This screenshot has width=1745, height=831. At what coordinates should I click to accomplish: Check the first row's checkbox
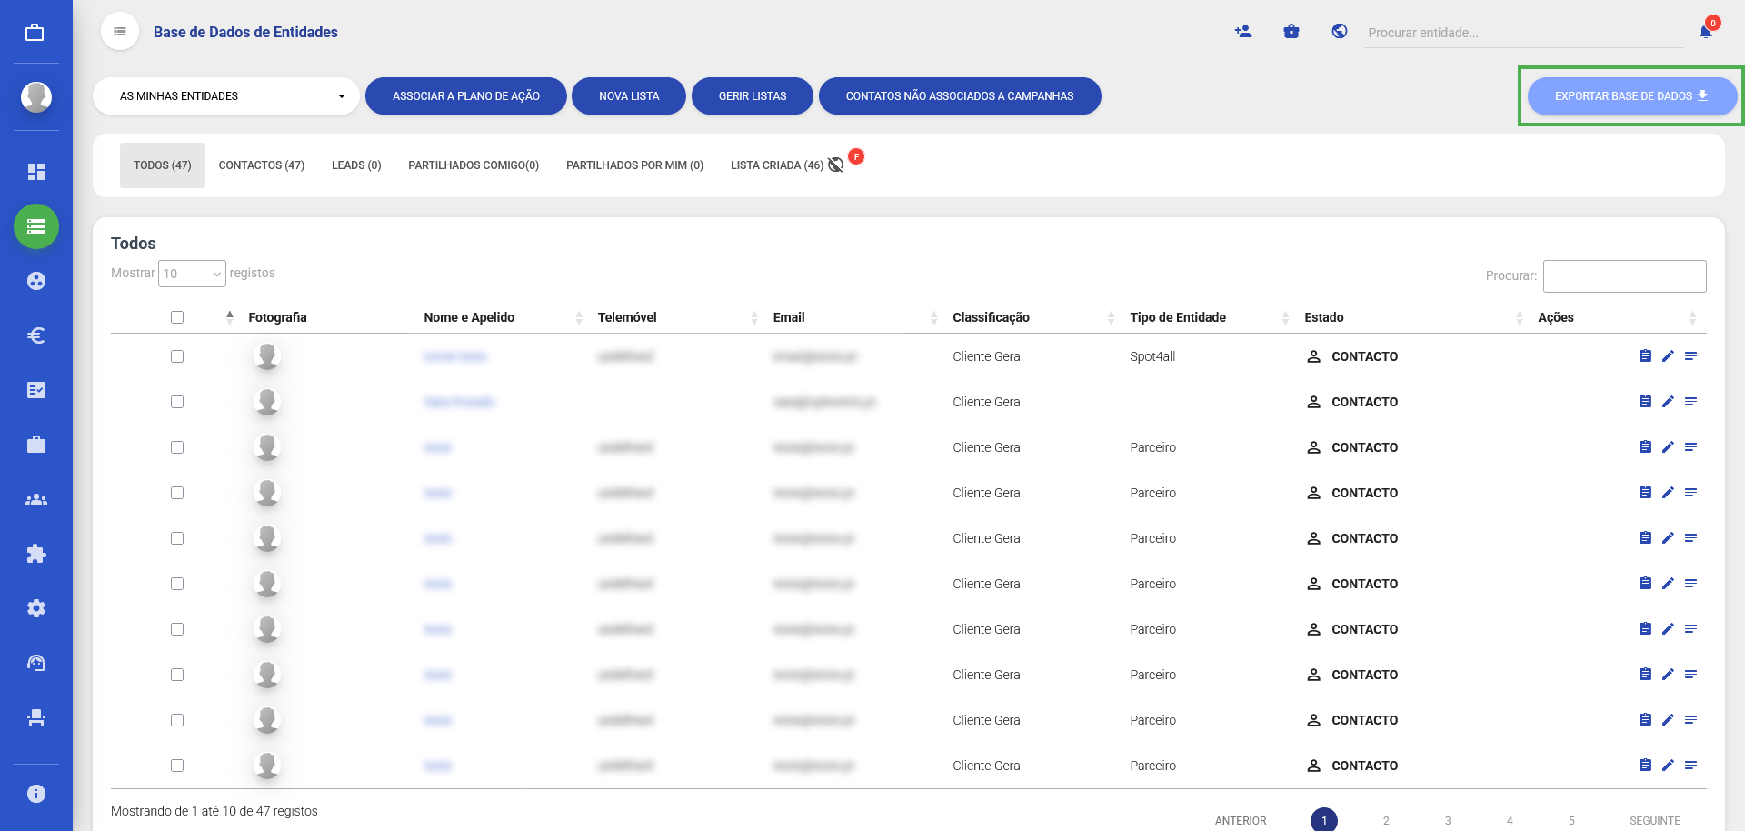coord(177,356)
